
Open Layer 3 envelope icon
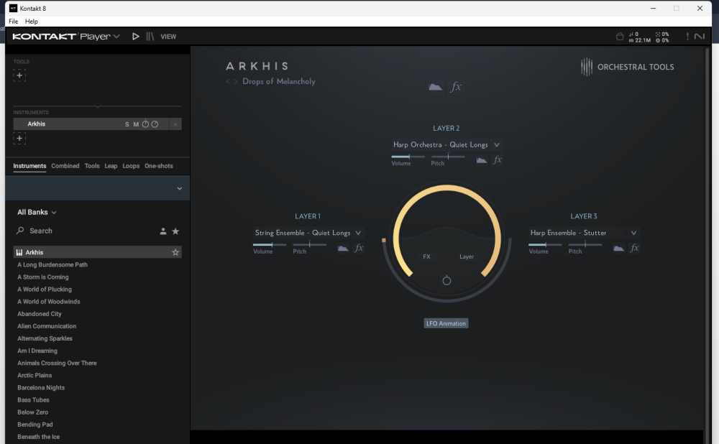point(618,248)
